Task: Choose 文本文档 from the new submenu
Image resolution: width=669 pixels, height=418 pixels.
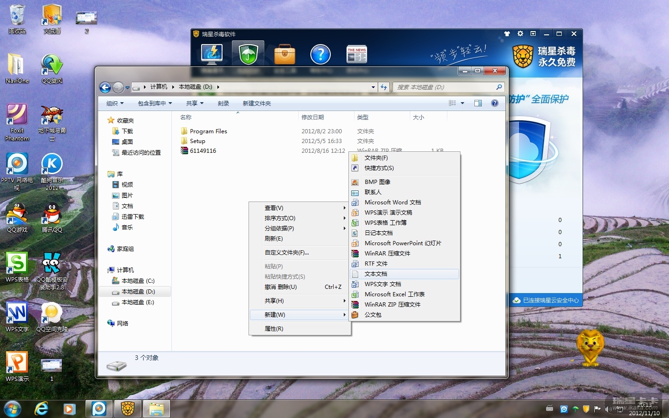Action: [x=376, y=274]
